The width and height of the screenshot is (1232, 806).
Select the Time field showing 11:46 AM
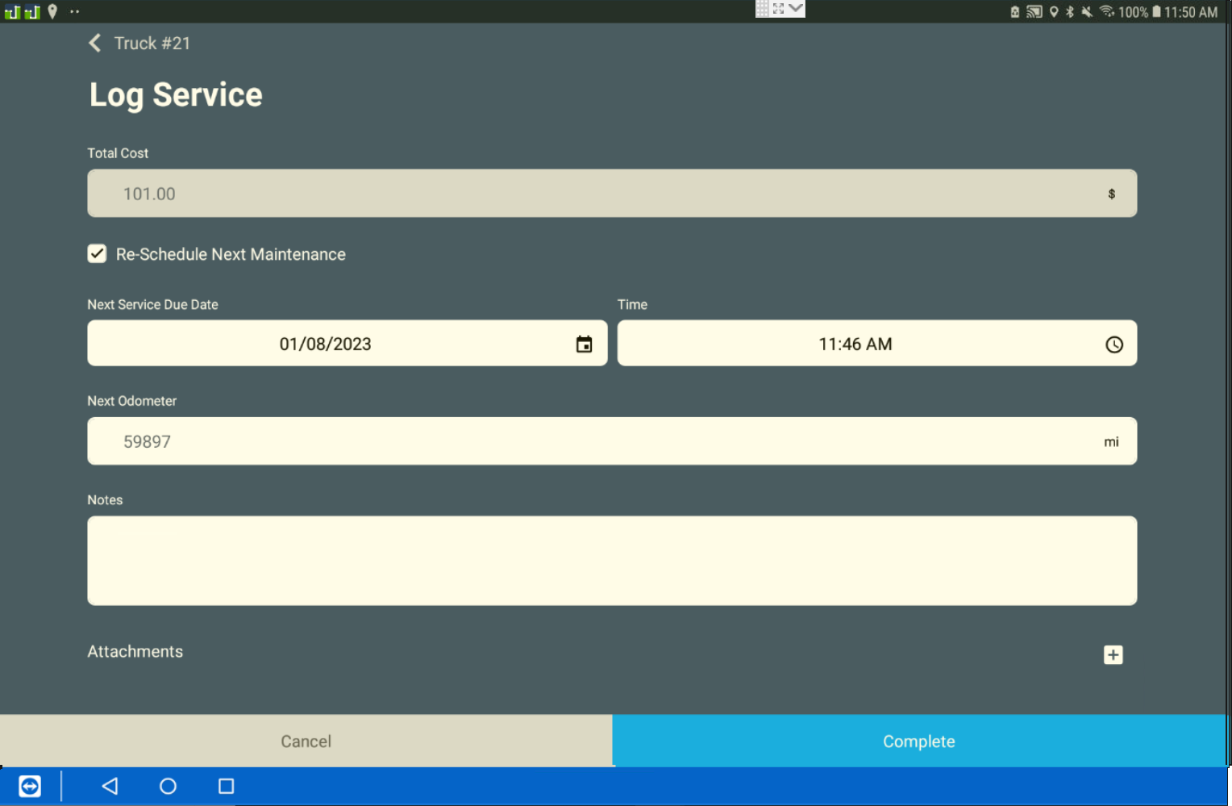tap(855, 344)
